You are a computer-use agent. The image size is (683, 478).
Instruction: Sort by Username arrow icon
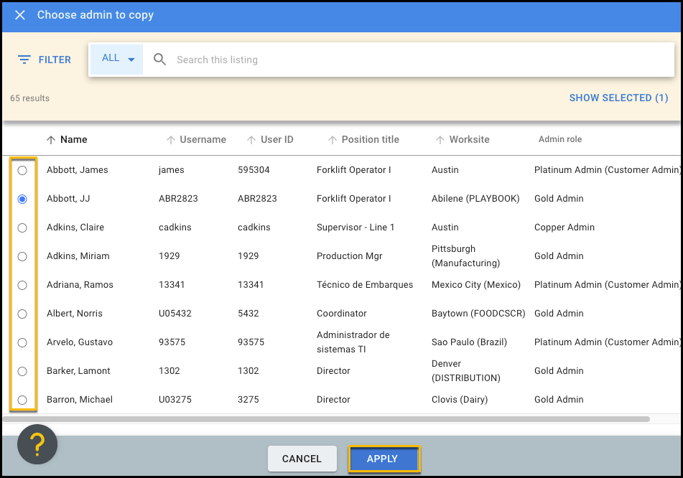tap(171, 140)
